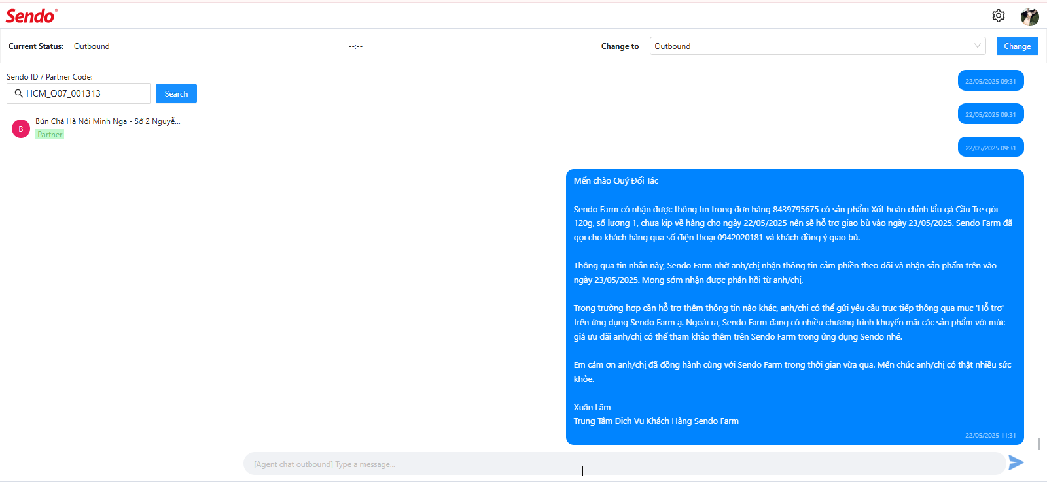The image size is (1047, 484).
Task: Click 'Trung Tâm Dịch Vụ Khách Hàng Sendo Farm' line
Action: coord(656,421)
